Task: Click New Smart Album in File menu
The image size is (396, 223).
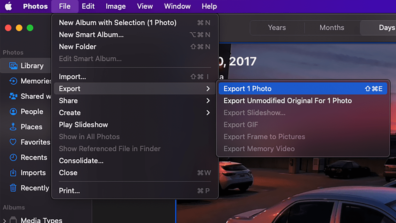Action: click(91, 35)
